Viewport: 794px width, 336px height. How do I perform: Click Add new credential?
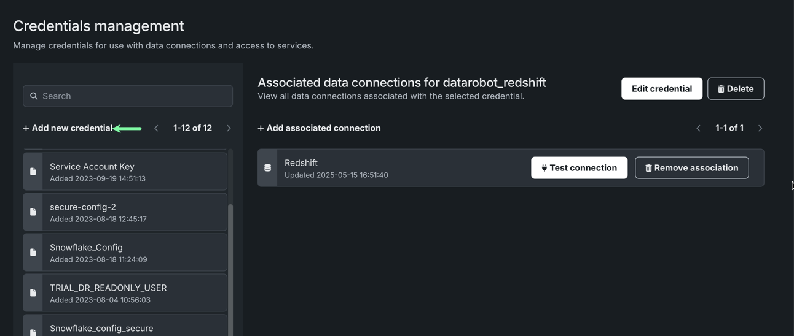pos(68,128)
